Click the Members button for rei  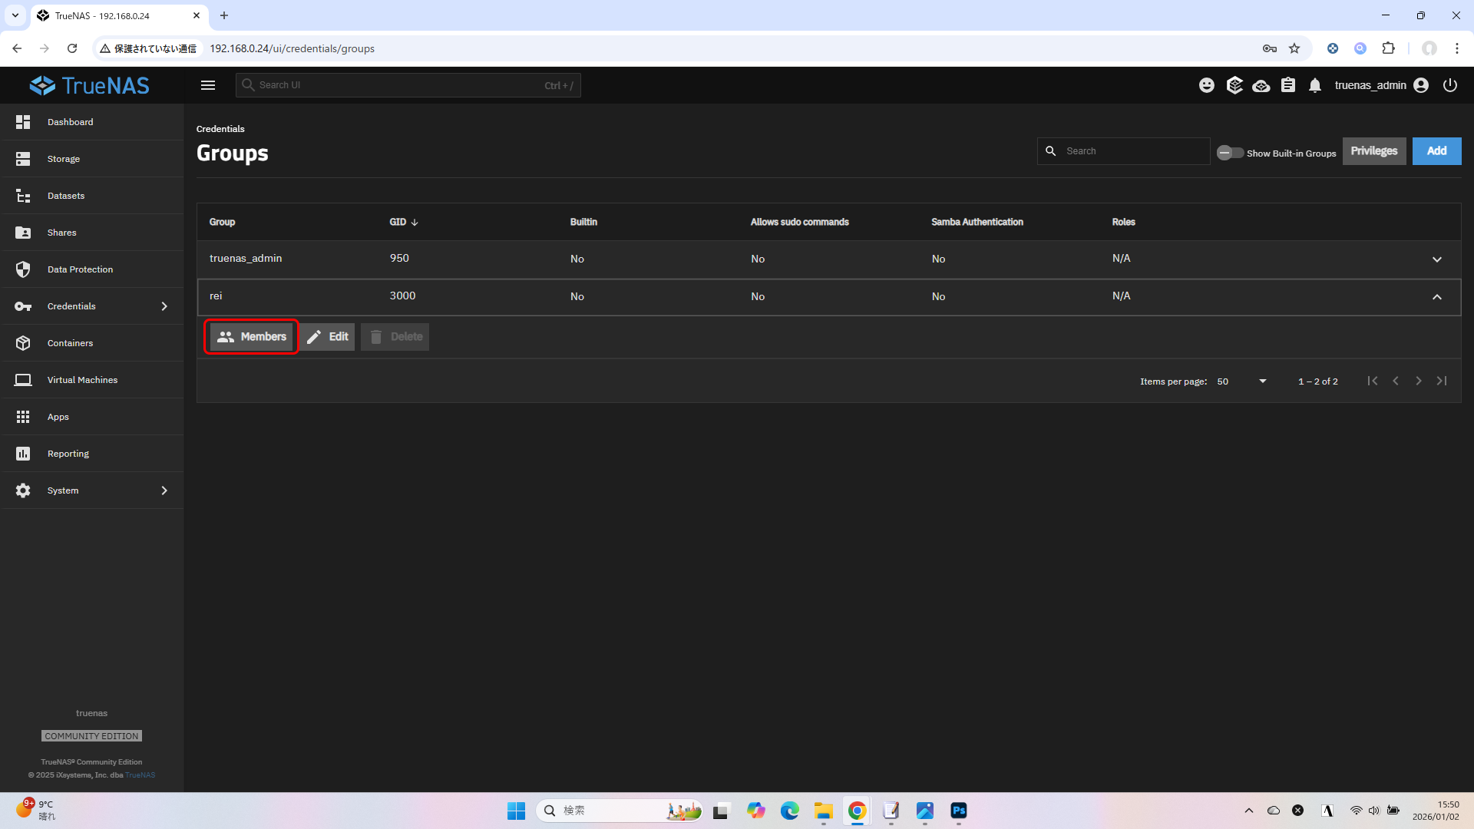pos(252,337)
